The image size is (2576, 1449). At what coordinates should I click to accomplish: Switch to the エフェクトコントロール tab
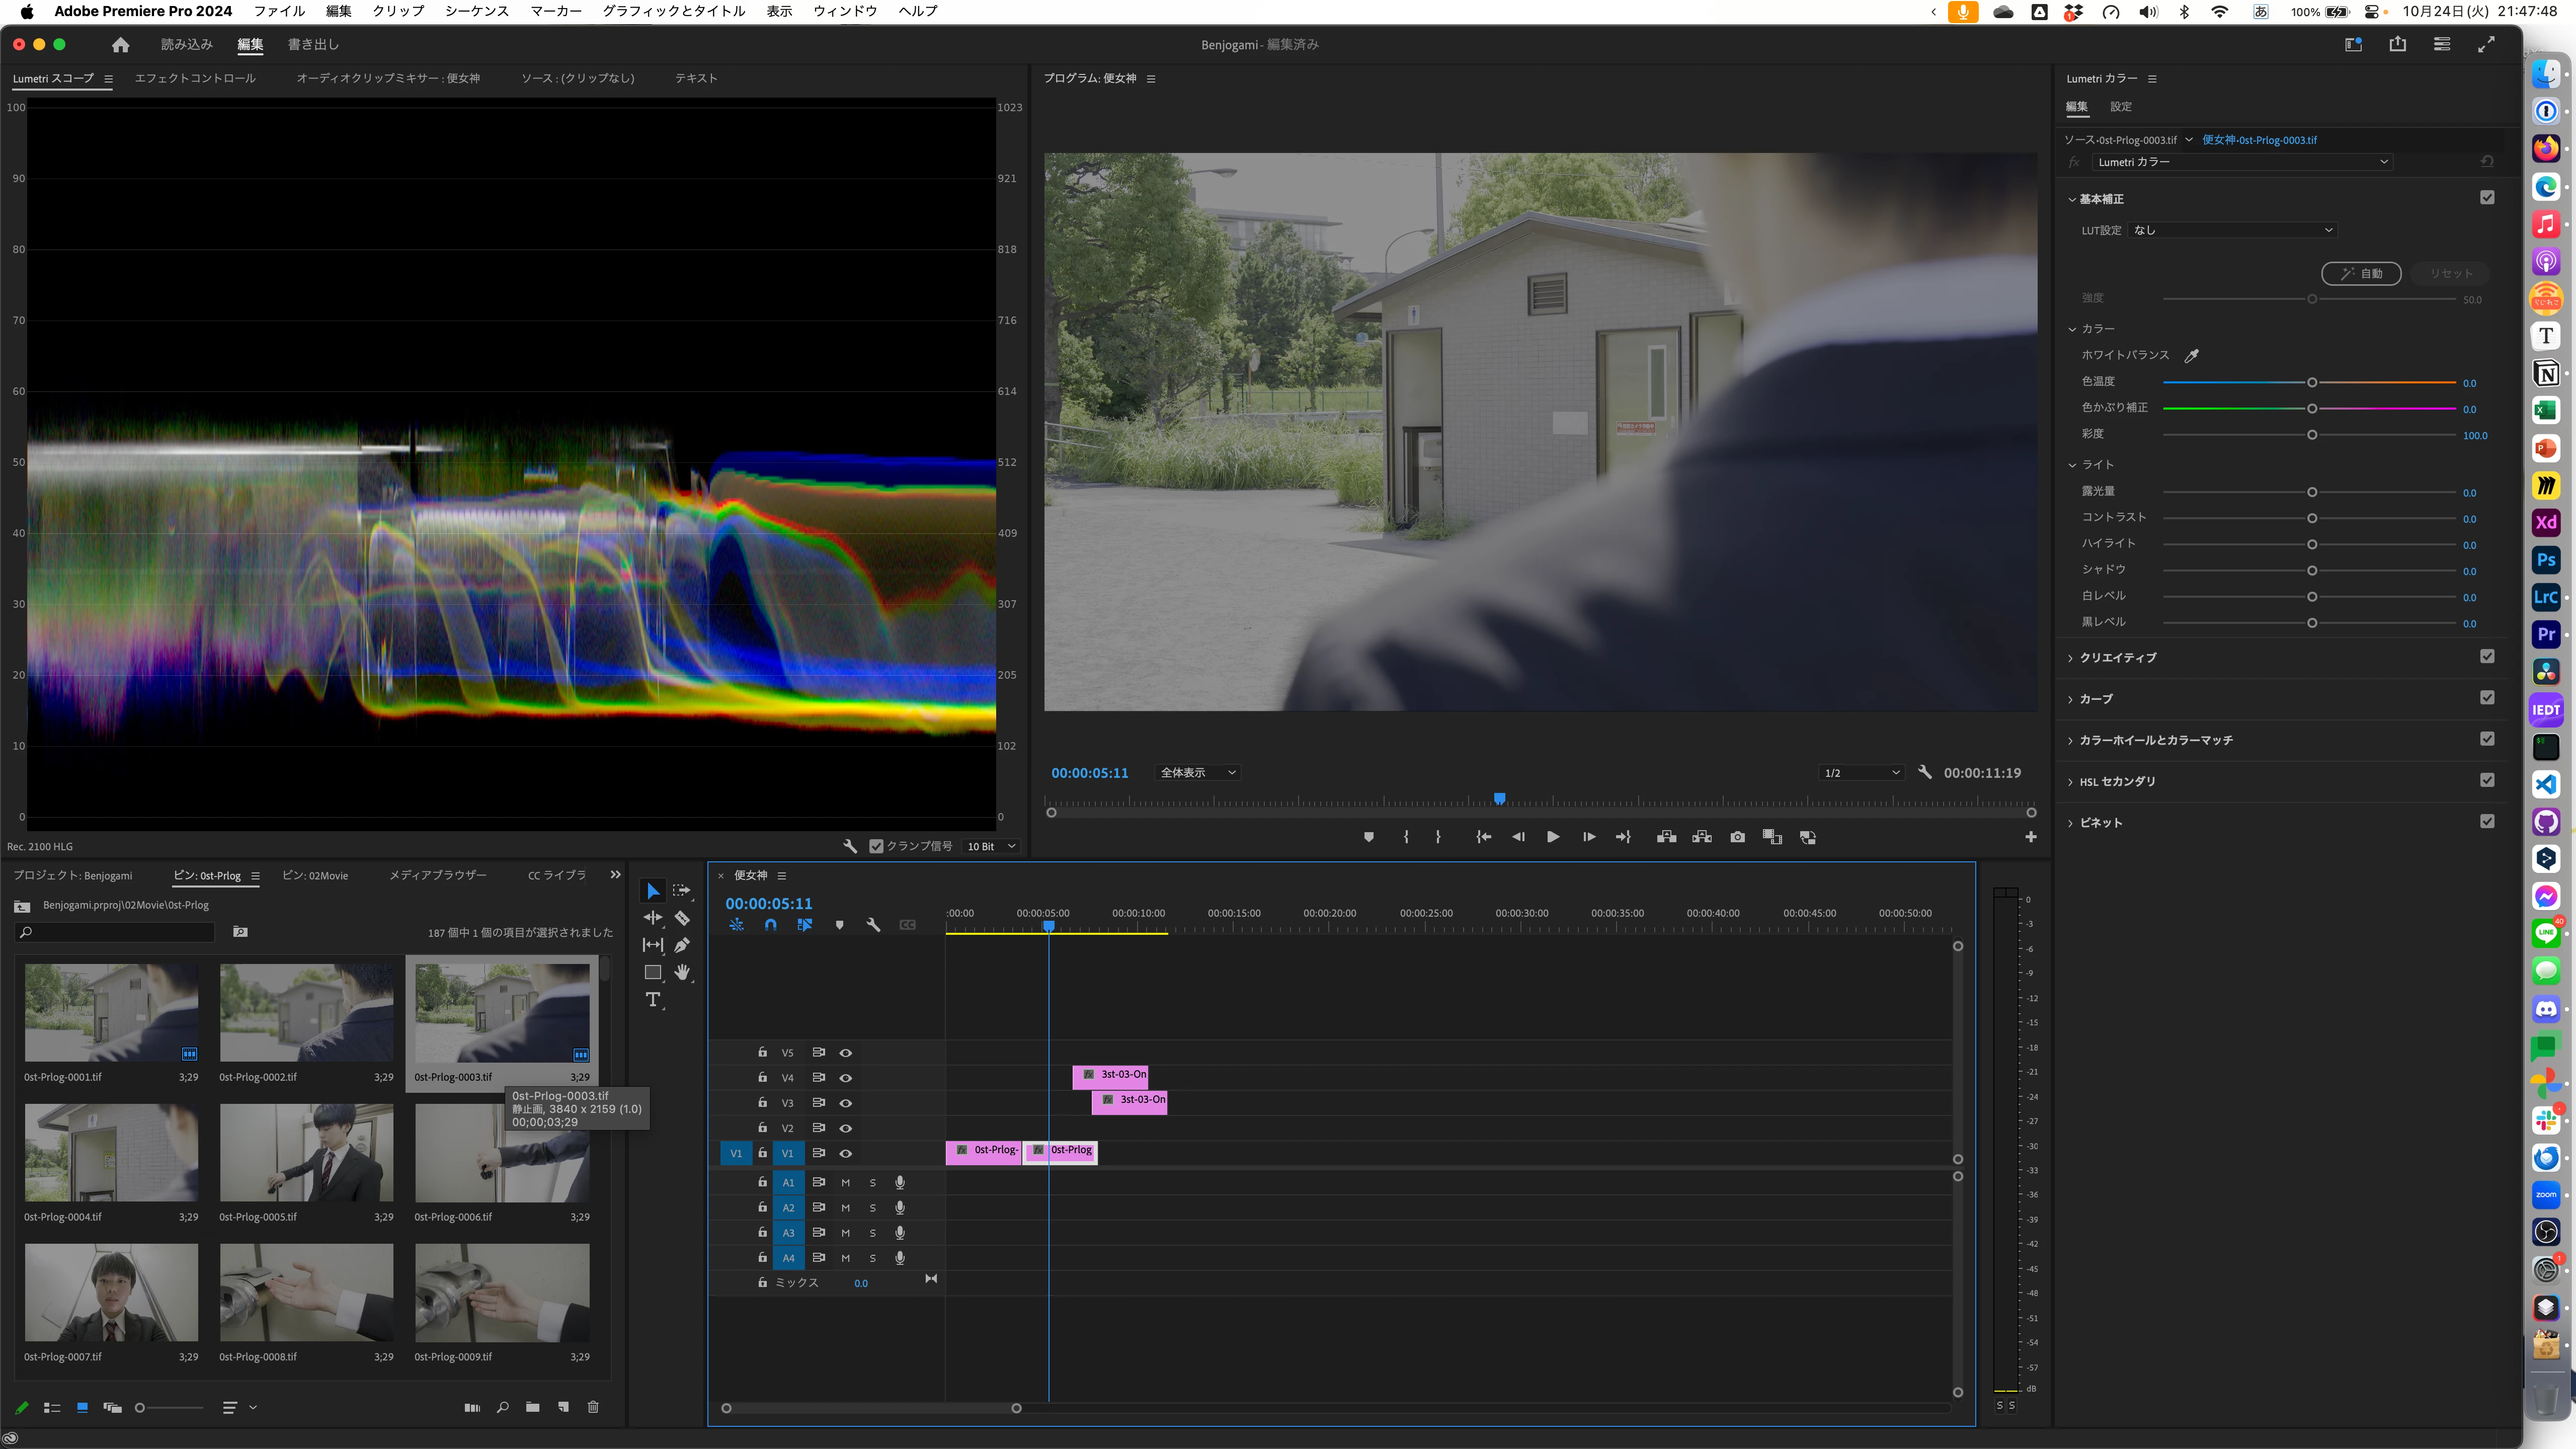[195, 78]
